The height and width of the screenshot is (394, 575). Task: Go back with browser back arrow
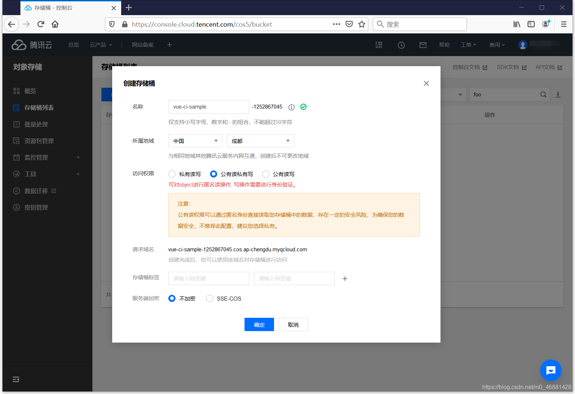pos(12,24)
